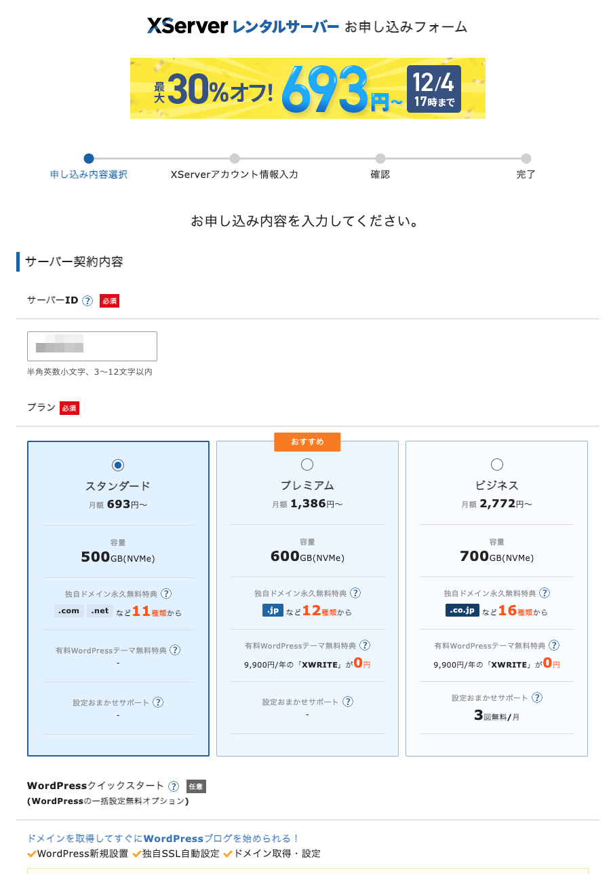This screenshot has width=611, height=874.
Task: Click inside the サーバーID input box
Action: 92,346
